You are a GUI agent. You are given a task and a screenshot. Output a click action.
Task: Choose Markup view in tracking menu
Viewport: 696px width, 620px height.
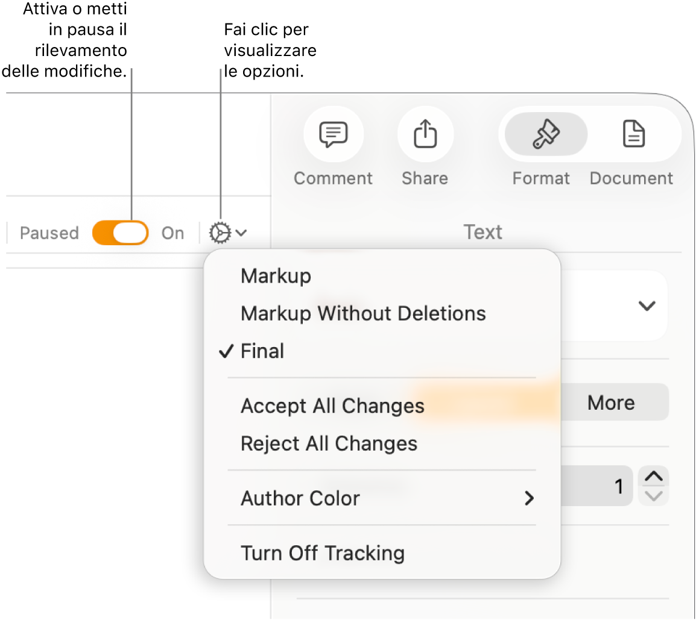click(276, 276)
